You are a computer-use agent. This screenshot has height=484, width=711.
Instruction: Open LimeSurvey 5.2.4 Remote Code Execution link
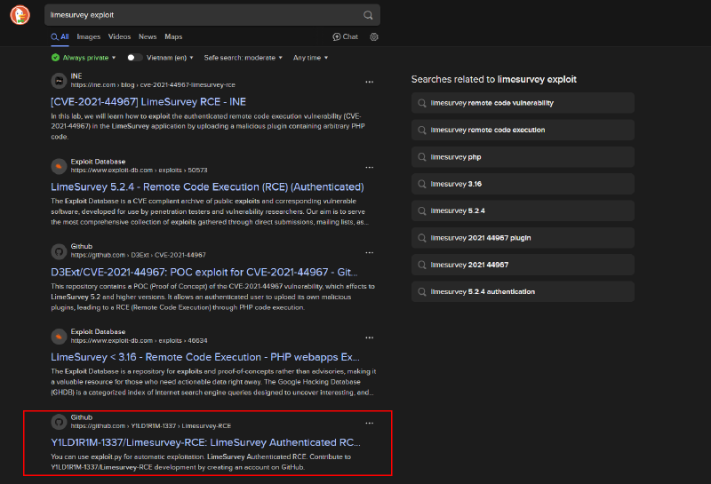pos(207,186)
